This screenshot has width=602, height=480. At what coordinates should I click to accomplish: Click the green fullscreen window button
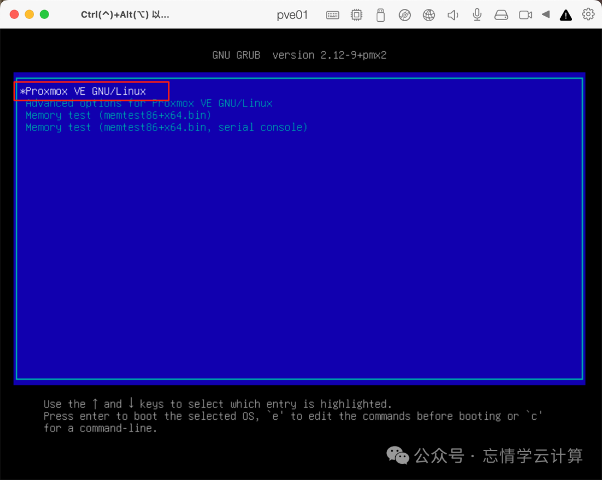[x=45, y=14]
